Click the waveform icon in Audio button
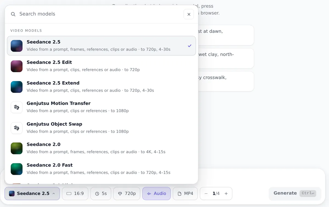This screenshot has width=329, height=207. pyautogui.click(x=149, y=194)
